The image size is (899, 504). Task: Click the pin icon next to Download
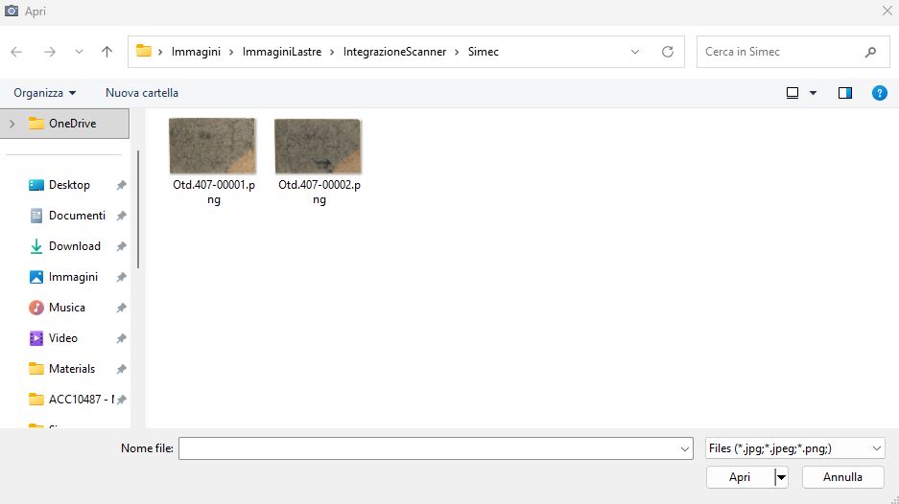click(121, 246)
